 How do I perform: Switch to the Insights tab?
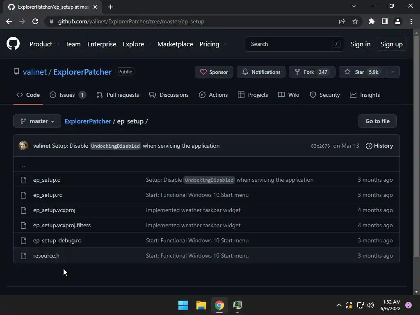pyautogui.click(x=365, y=95)
